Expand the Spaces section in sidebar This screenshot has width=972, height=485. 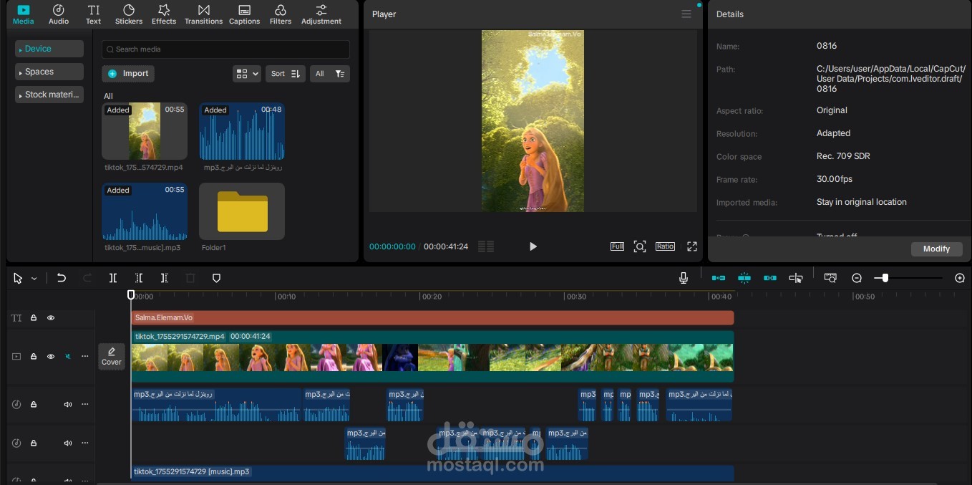coord(49,72)
